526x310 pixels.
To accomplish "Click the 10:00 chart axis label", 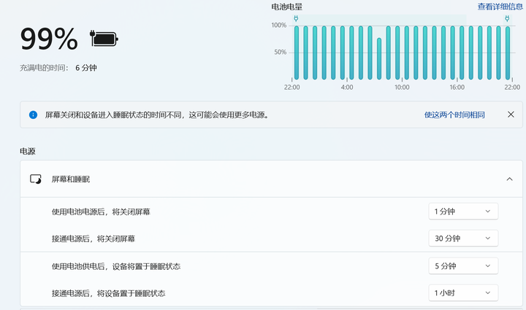I will (x=402, y=88).
